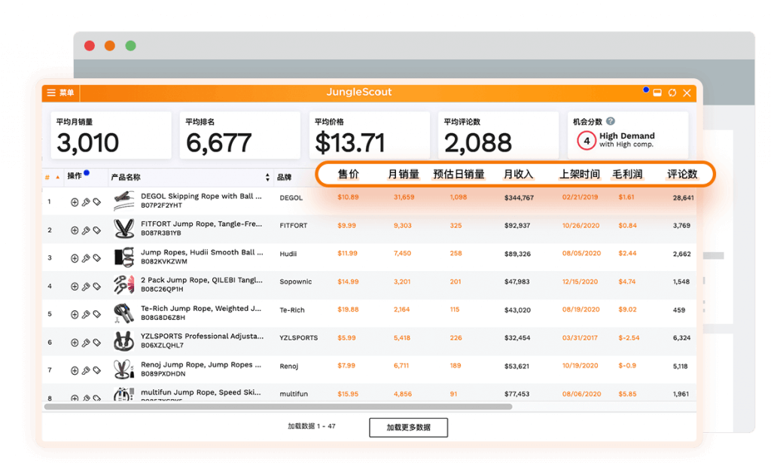Click the tag icon for Hudii Jump Ropes
Screen dimensions: 771x463
(97, 258)
